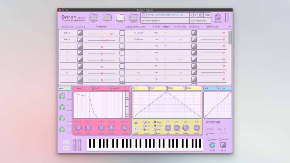
Task: Zoom envelope display with up arrow
Action: point(127,98)
